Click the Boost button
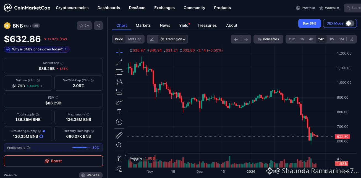Screen dimensions: 361x178 53,161
